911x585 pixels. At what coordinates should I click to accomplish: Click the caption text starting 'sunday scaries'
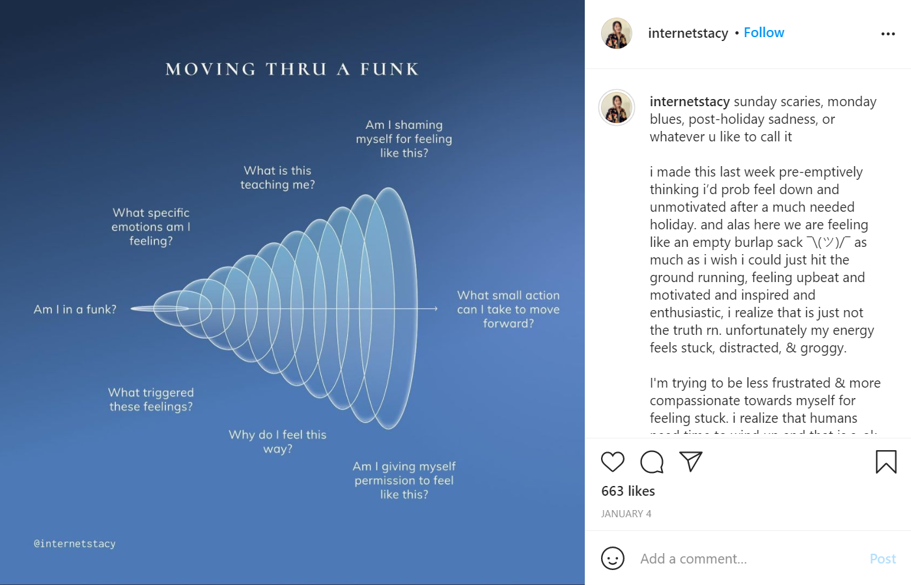[x=763, y=119]
